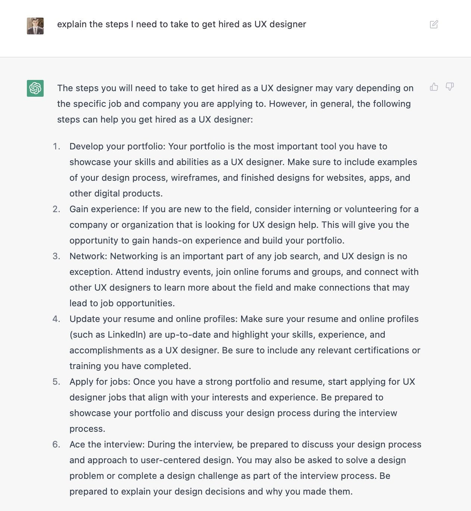Click list number 5 marker

[56, 382]
